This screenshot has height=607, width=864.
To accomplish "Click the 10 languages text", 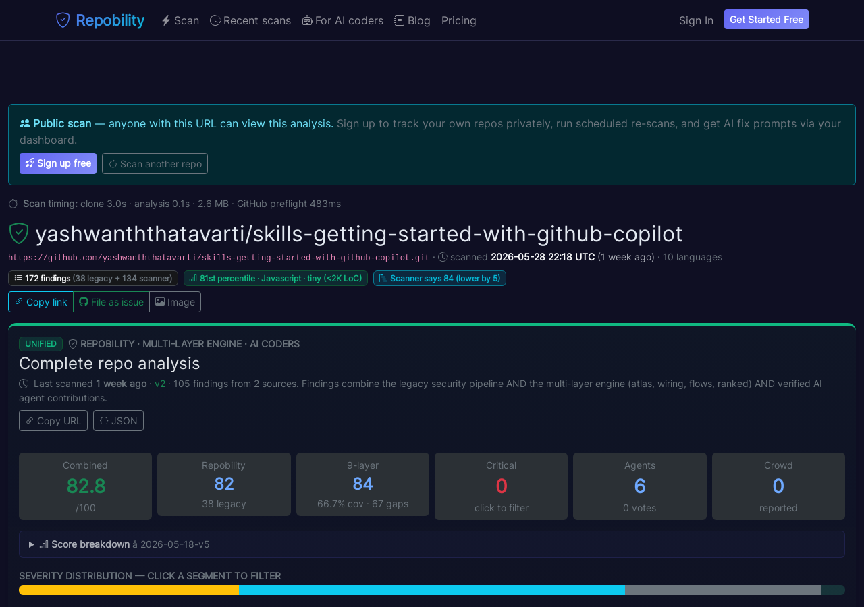I will tap(693, 257).
